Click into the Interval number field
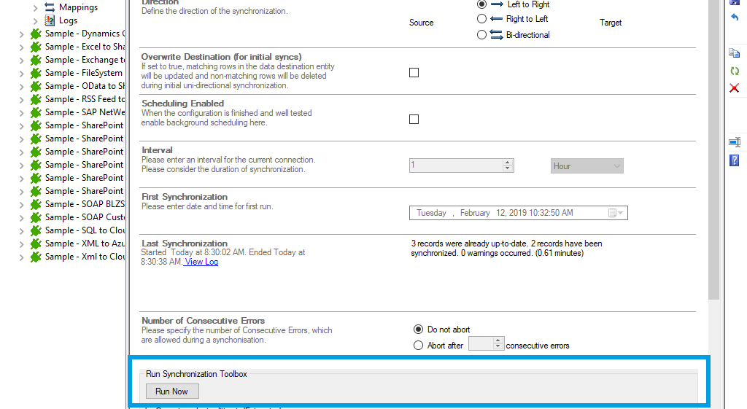 point(456,165)
